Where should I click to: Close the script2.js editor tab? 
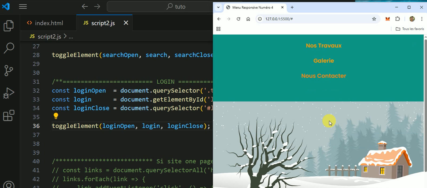pyautogui.click(x=126, y=23)
